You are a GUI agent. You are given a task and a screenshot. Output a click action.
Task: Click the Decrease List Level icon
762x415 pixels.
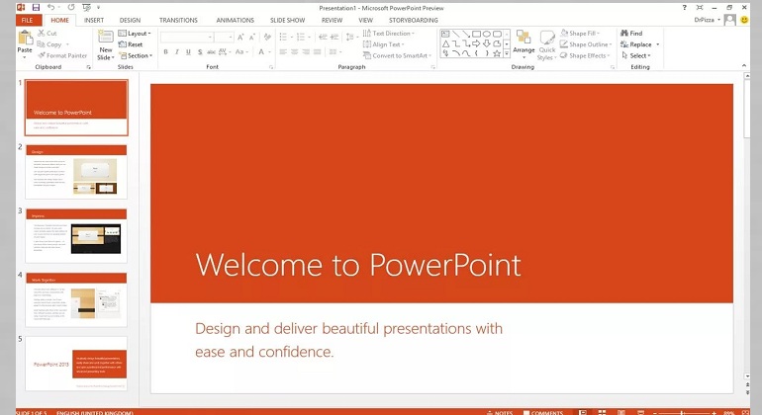323,37
